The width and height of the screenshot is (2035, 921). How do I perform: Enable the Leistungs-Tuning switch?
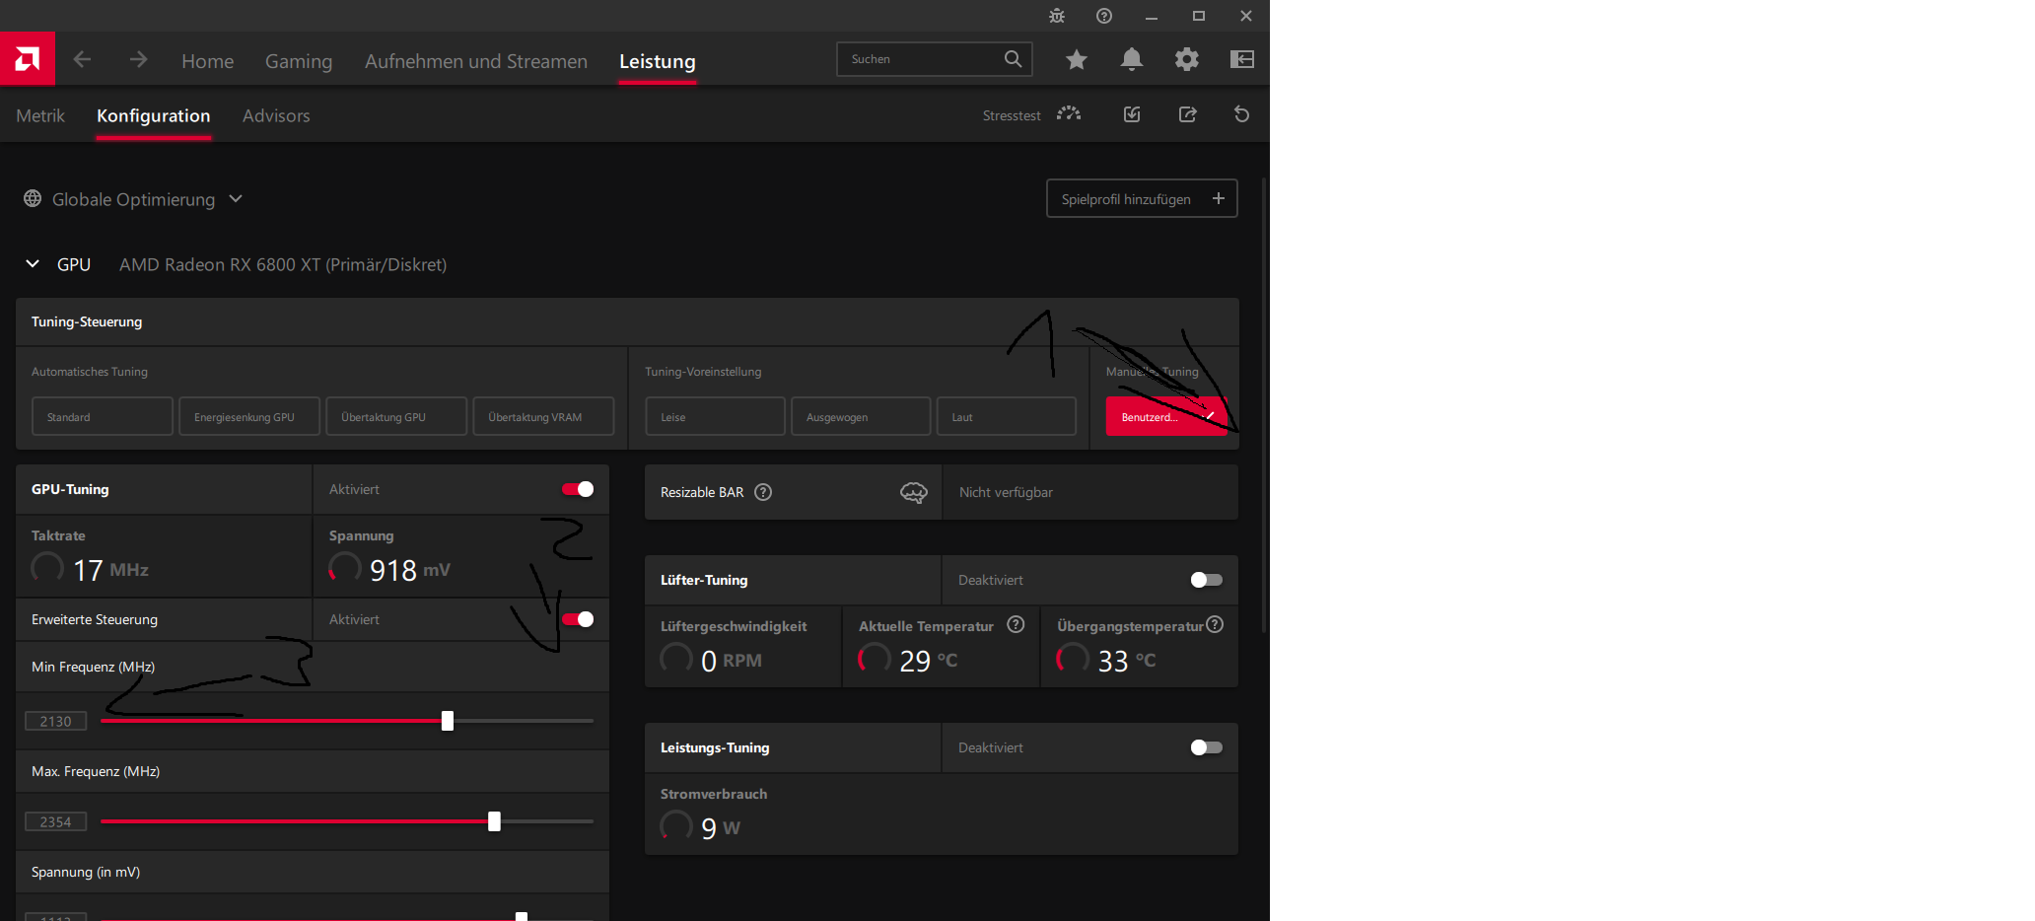pos(1206,747)
